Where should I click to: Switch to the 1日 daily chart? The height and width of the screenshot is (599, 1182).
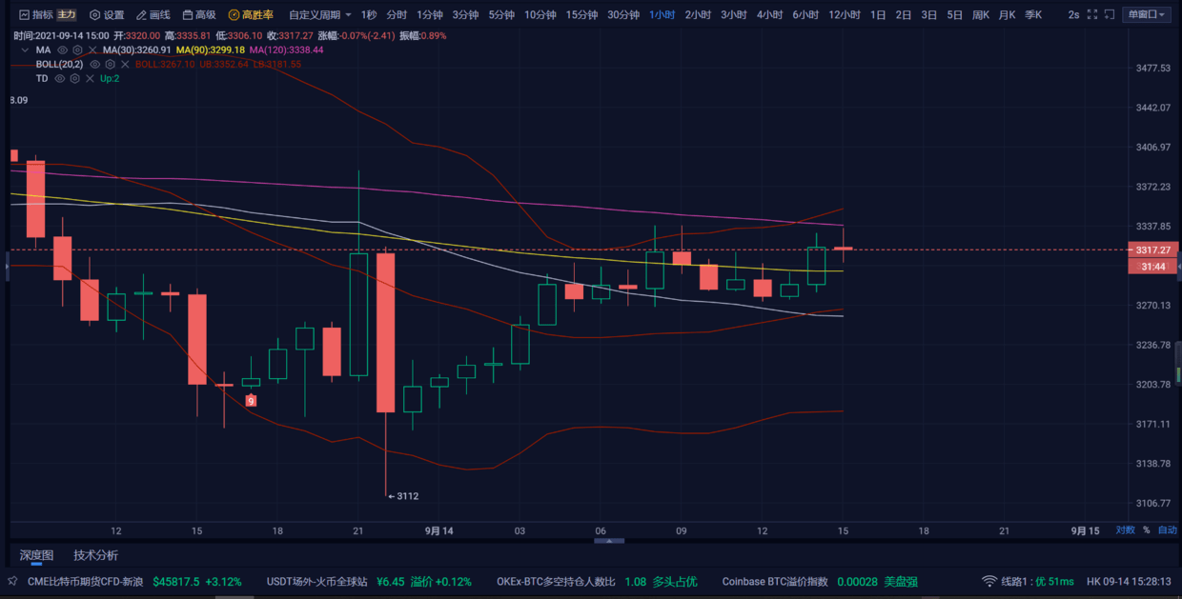coord(878,15)
